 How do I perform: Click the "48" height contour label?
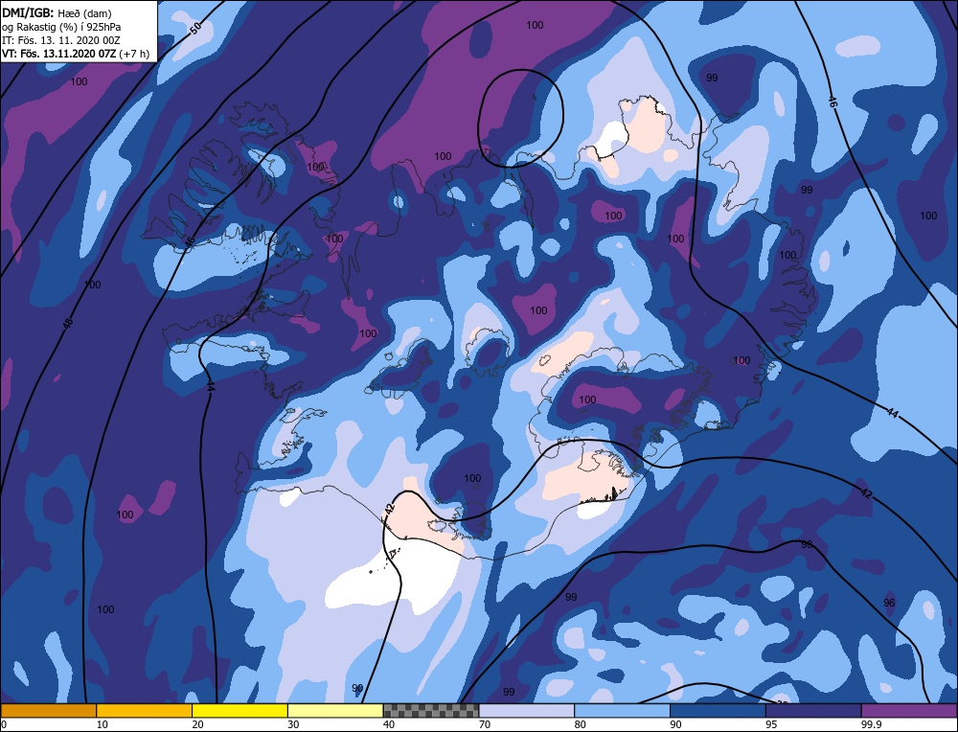pos(67,323)
